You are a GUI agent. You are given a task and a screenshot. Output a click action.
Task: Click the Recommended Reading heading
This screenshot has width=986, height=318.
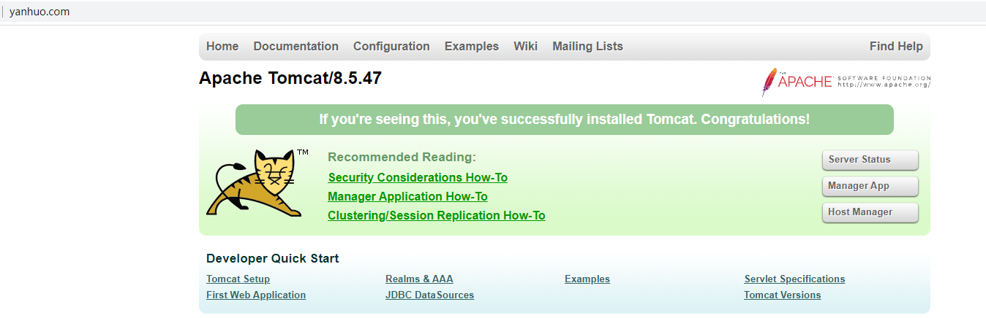(x=402, y=157)
